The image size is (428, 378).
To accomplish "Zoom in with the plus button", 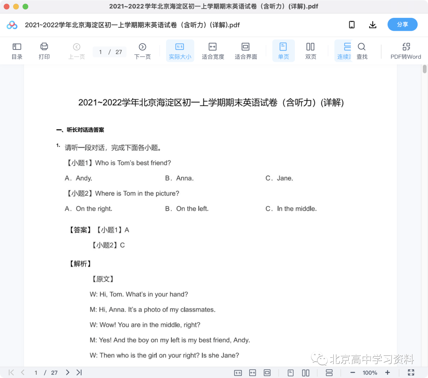I will pyautogui.click(x=387, y=372).
